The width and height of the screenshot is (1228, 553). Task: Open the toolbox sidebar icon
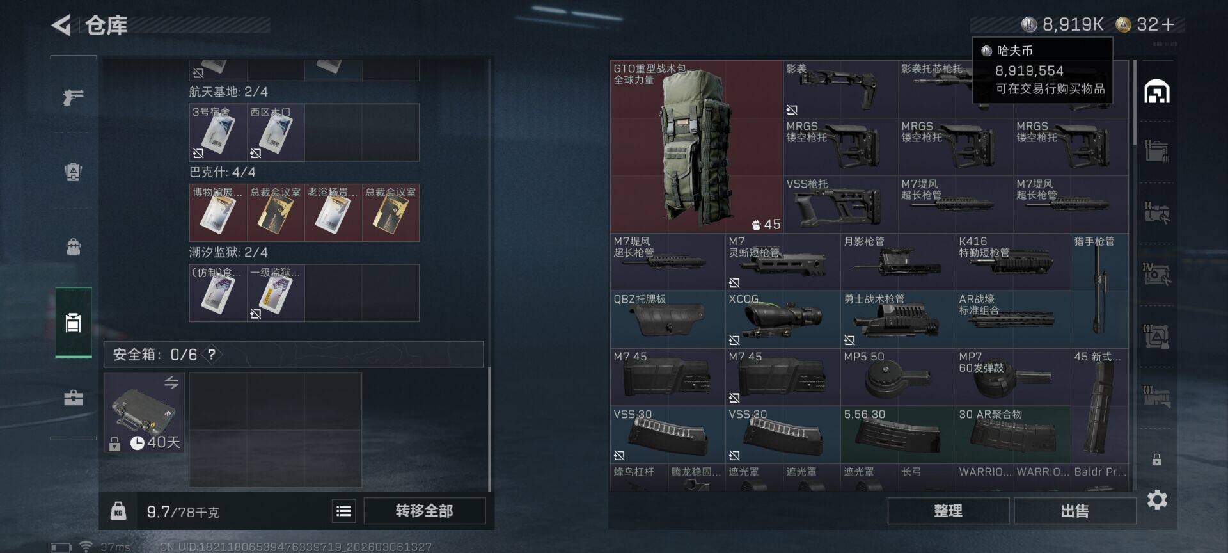point(74,398)
